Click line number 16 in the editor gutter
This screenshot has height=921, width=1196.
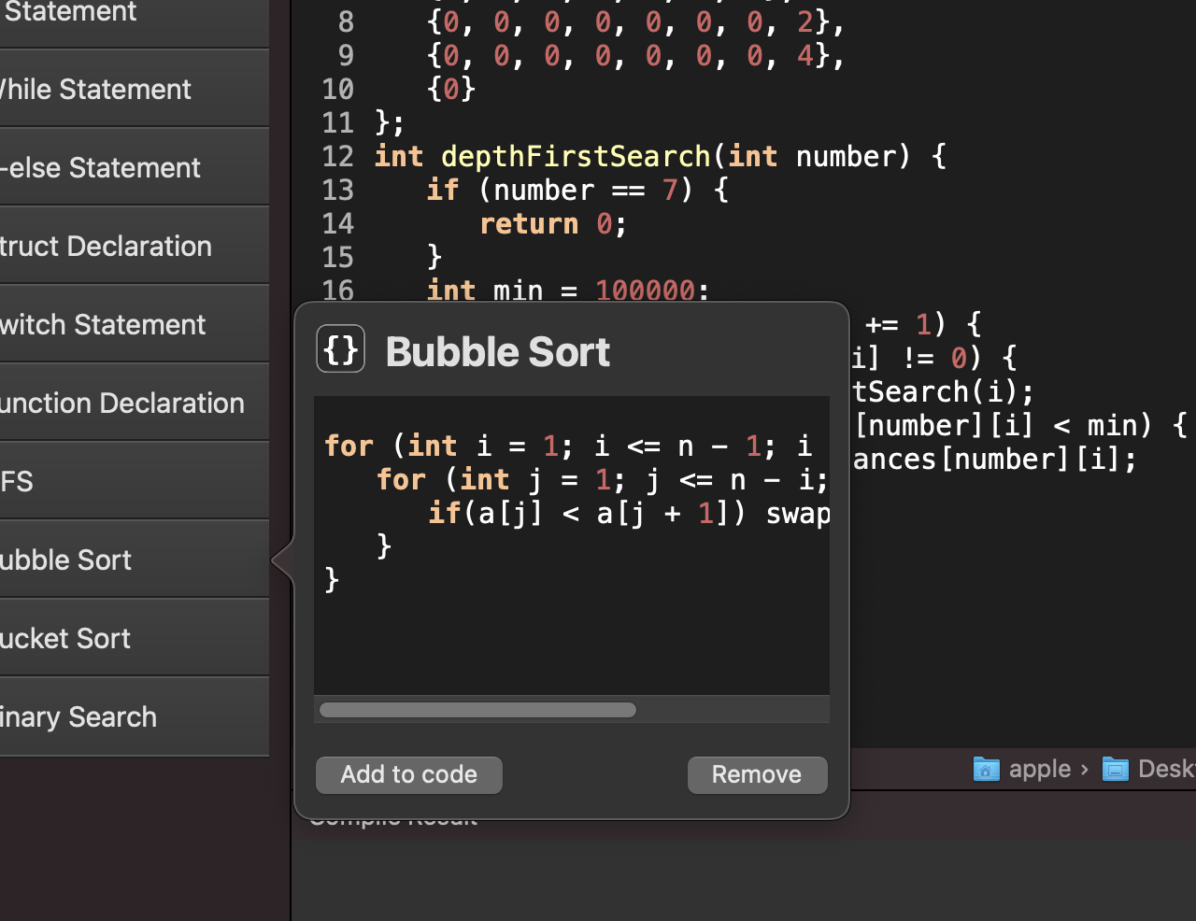[x=338, y=290]
